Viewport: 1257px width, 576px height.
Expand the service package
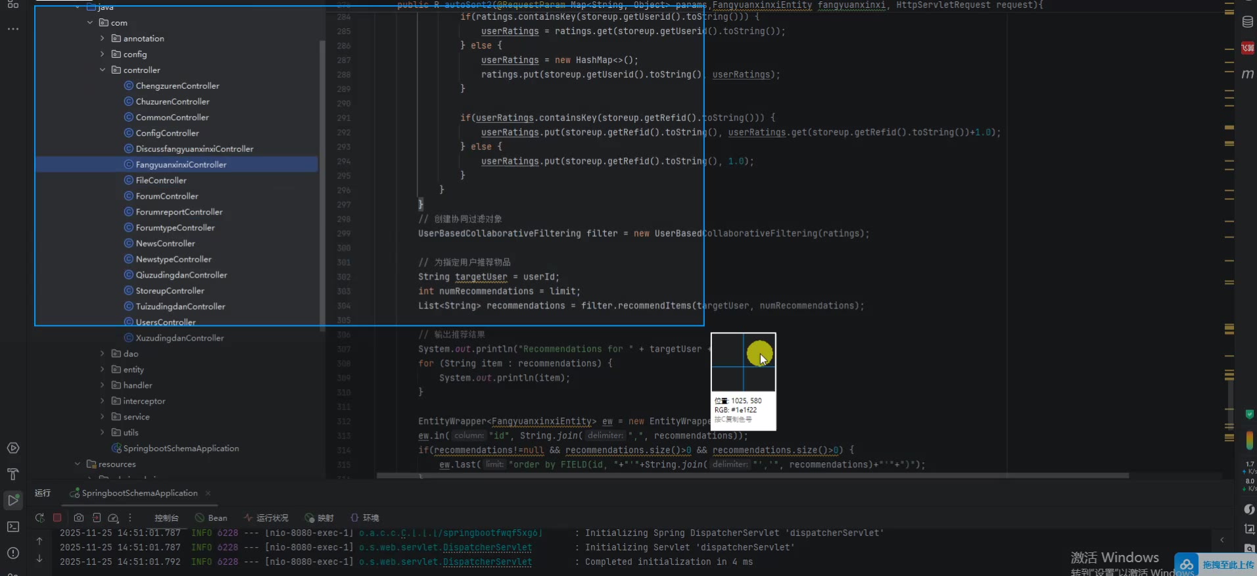point(103,417)
